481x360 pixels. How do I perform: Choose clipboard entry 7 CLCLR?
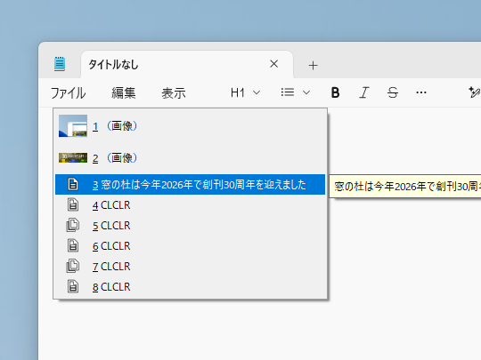tap(191, 267)
